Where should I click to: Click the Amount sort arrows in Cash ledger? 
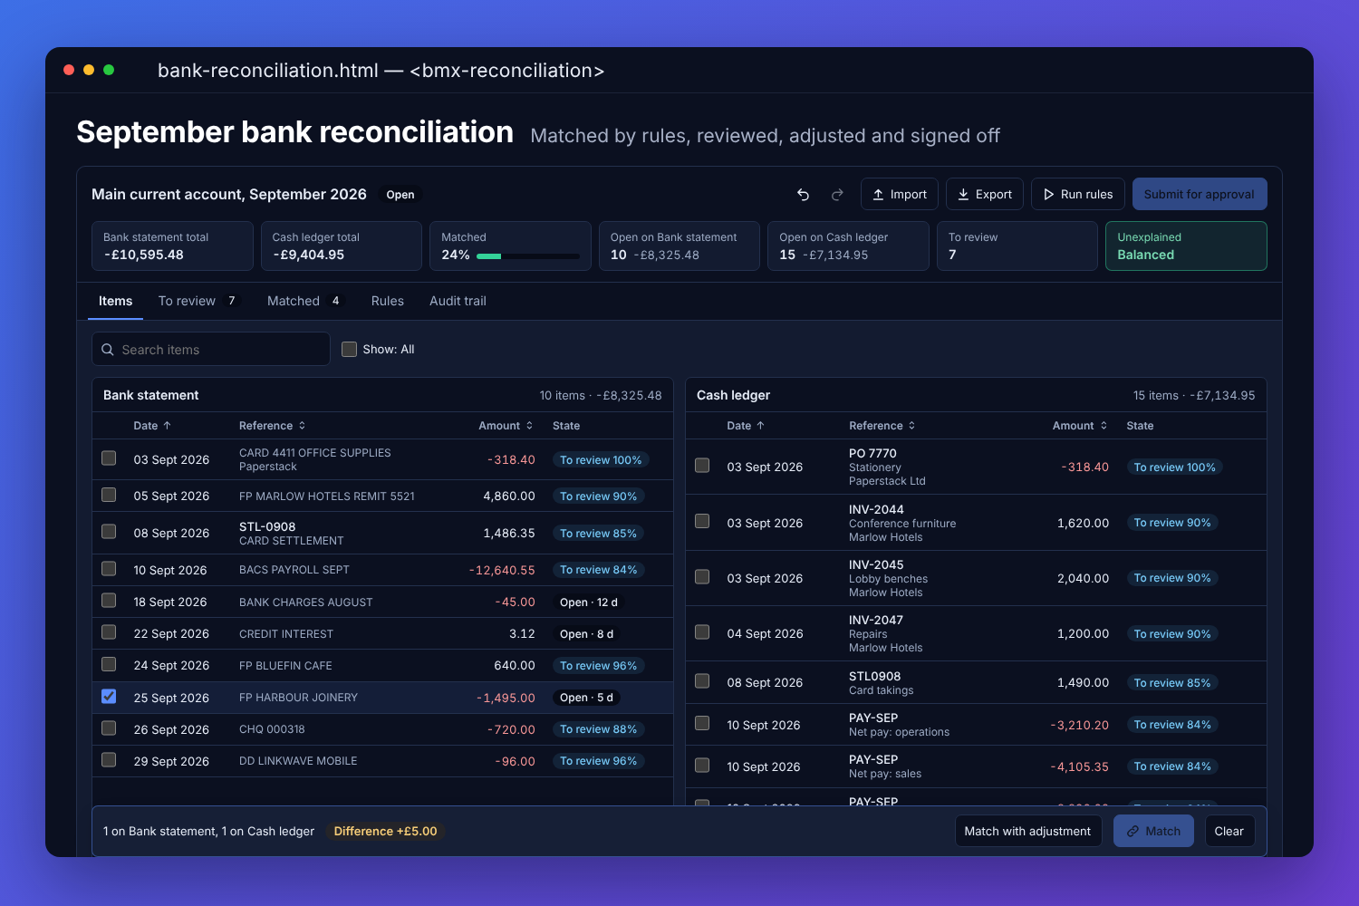coord(1104,426)
